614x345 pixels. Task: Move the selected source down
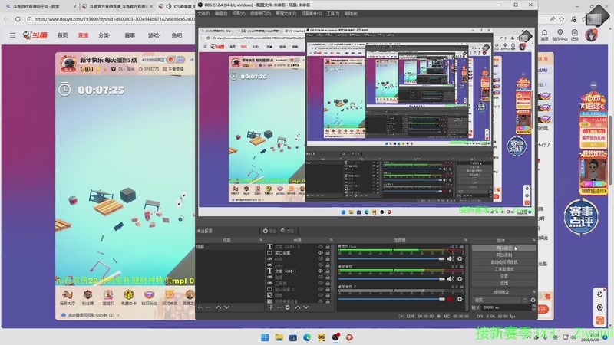click(x=305, y=307)
